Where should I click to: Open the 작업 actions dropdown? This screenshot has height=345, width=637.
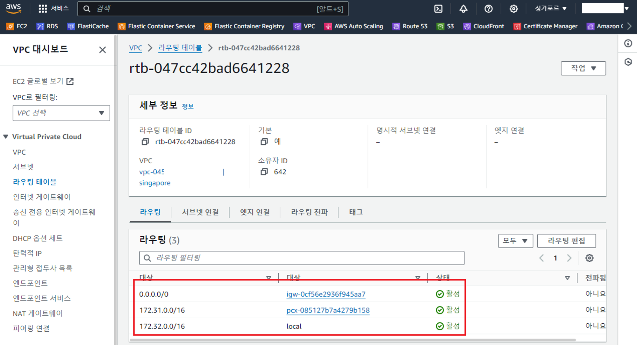(583, 68)
